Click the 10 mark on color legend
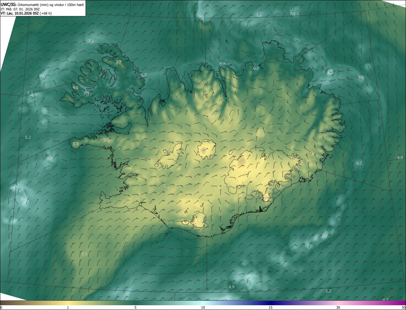Screen dimensions: 406x310 203,307
